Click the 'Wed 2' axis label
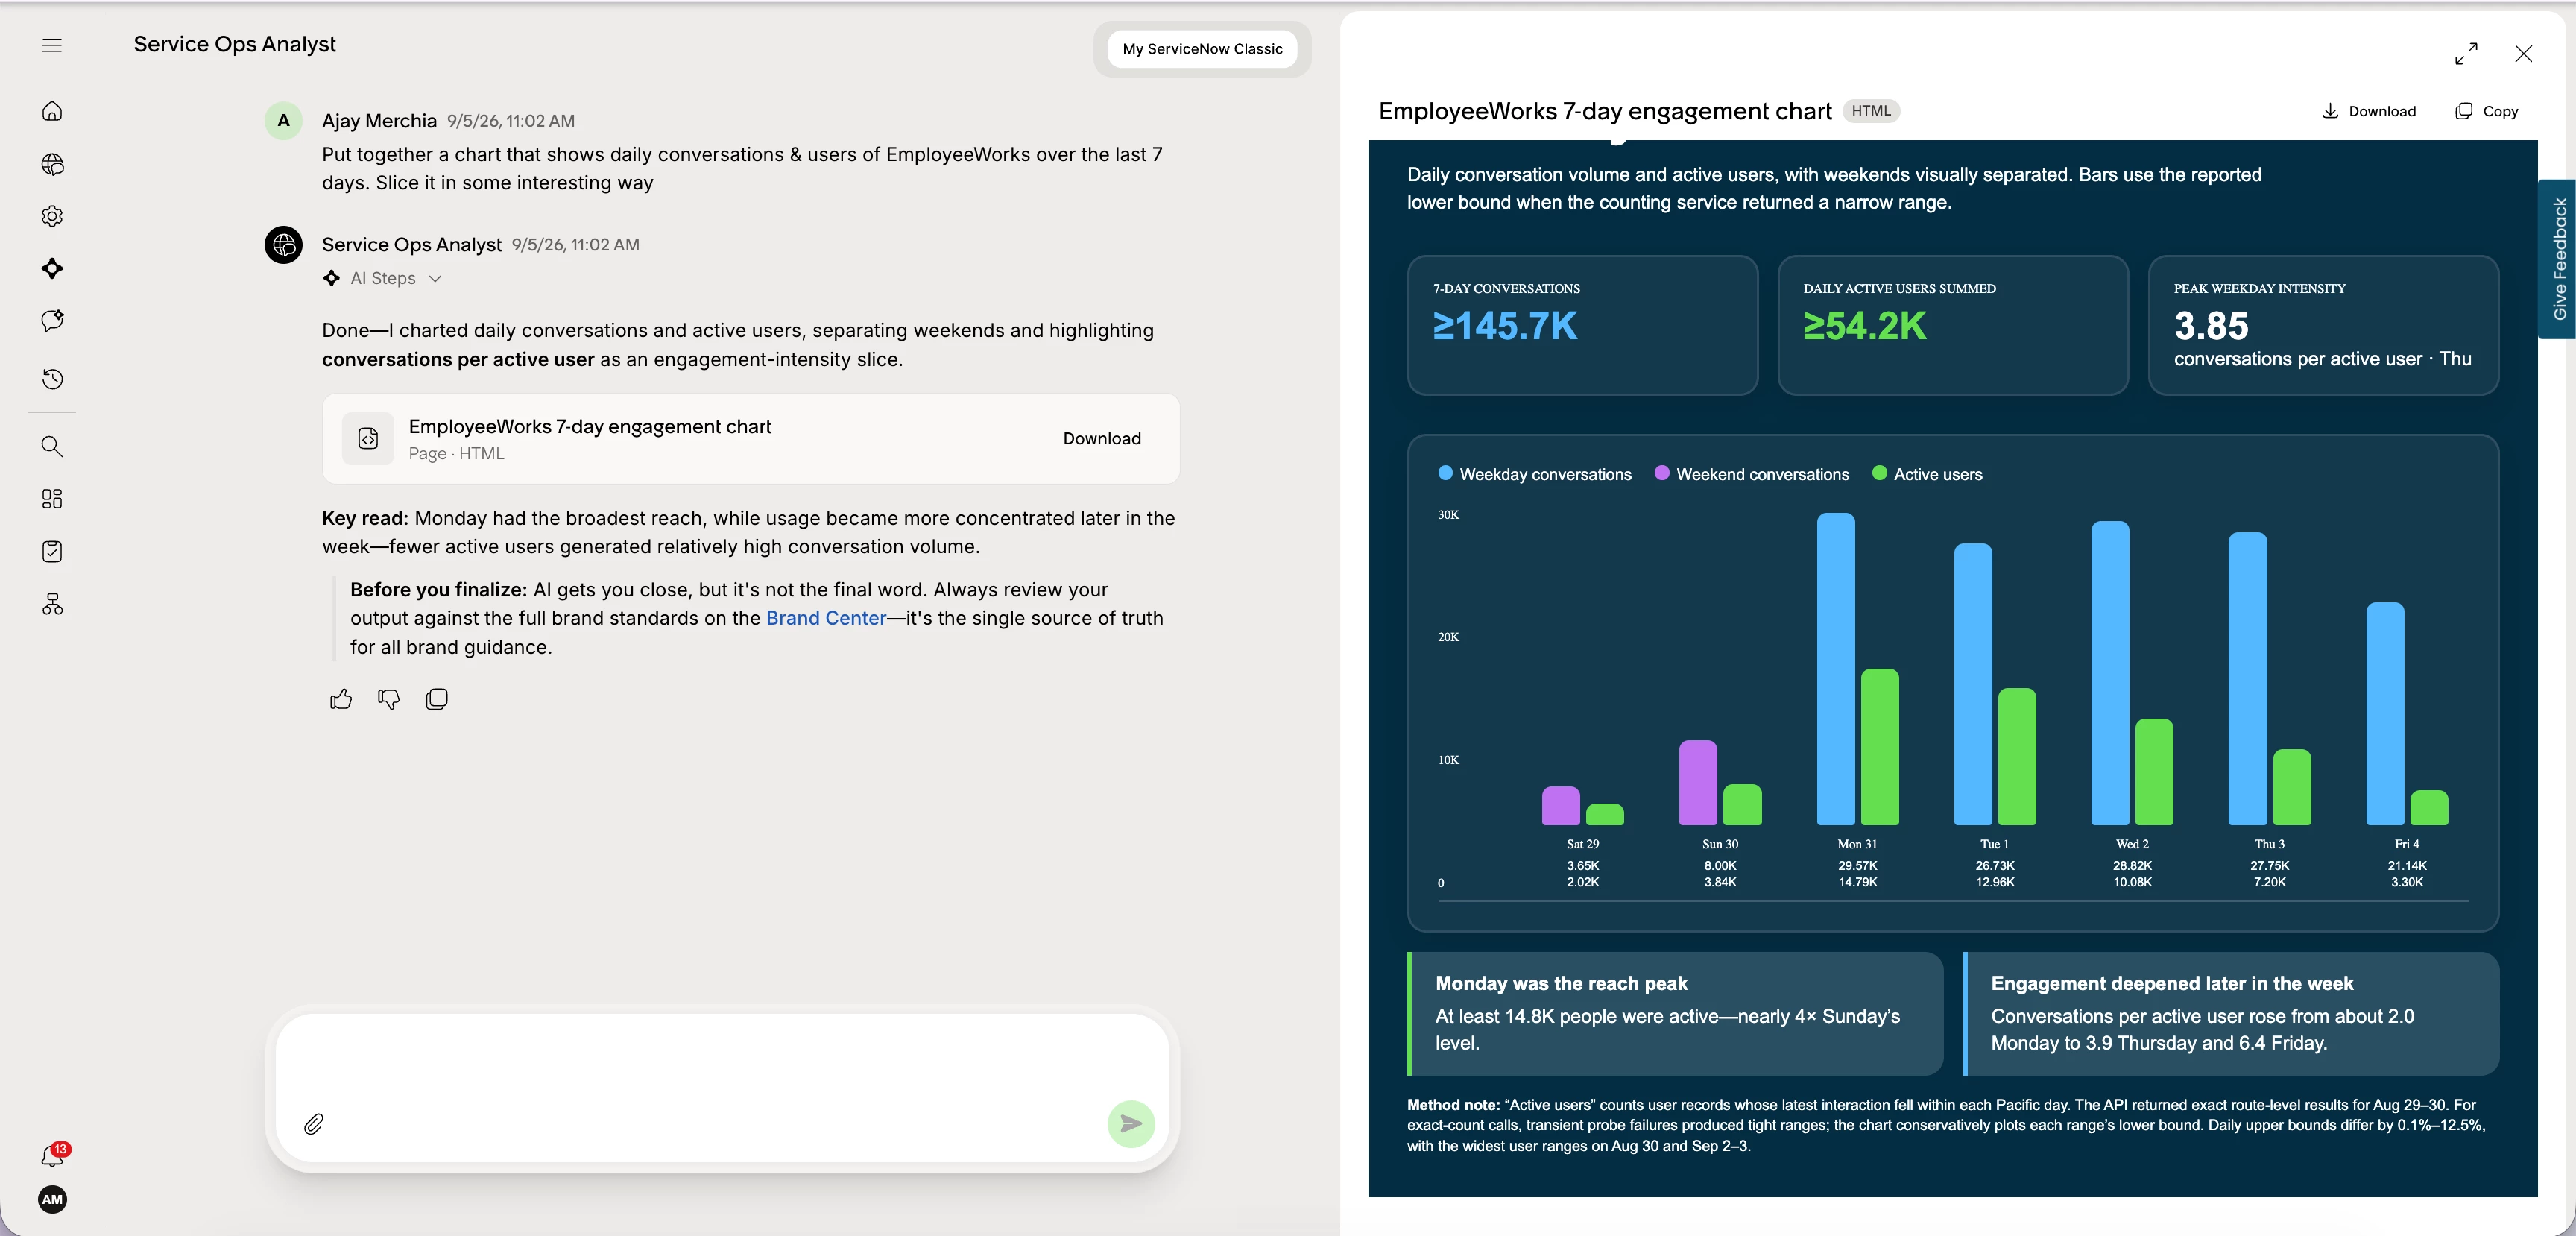Screen dimensions: 2576x1236 click(x=2132, y=844)
